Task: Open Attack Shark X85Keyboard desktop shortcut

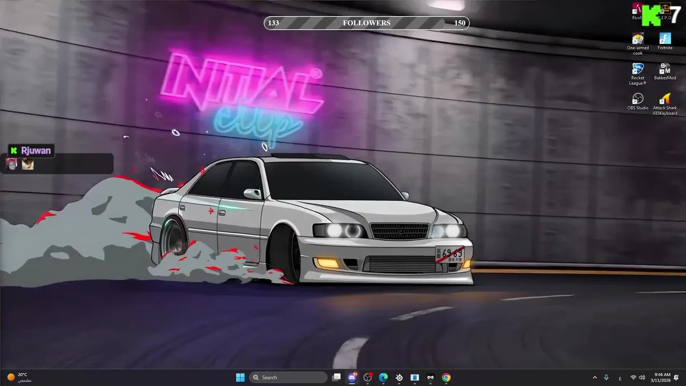Action: [665, 104]
